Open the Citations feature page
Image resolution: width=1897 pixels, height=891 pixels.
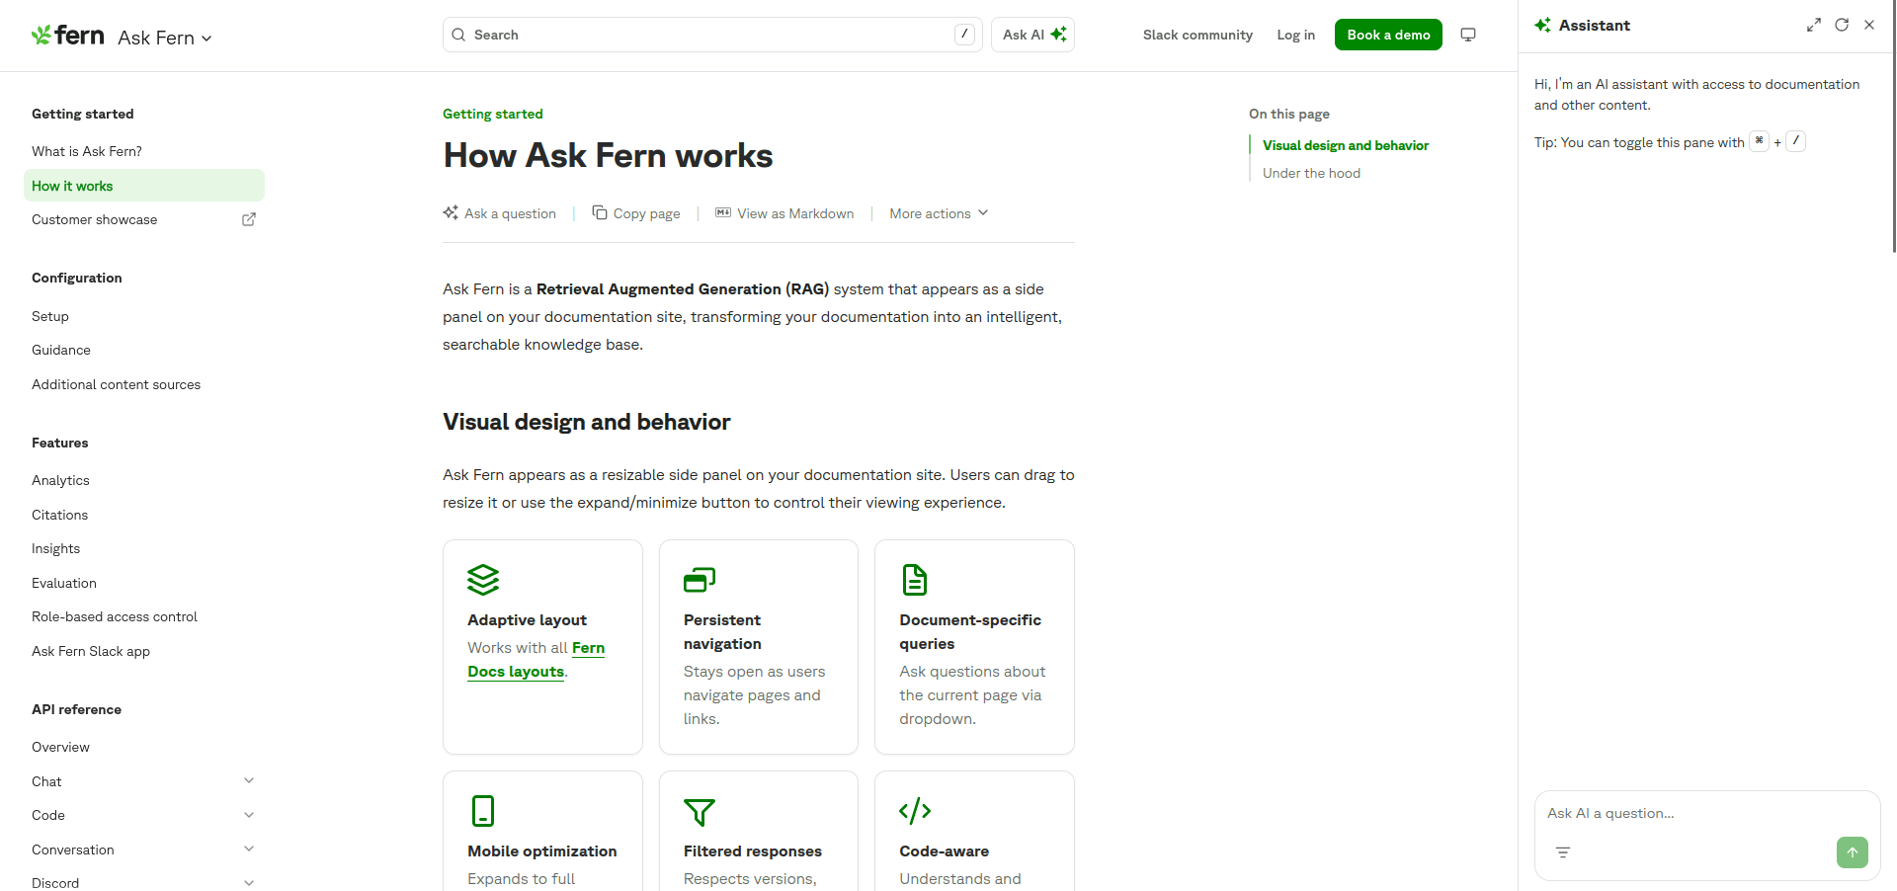coord(59,515)
